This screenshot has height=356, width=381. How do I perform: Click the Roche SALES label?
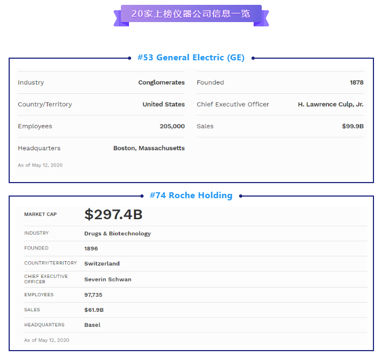click(32, 310)
